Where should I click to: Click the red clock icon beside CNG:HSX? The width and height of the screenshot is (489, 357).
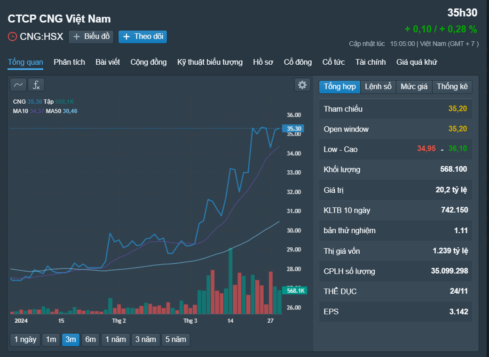click(x=12, y=37)
